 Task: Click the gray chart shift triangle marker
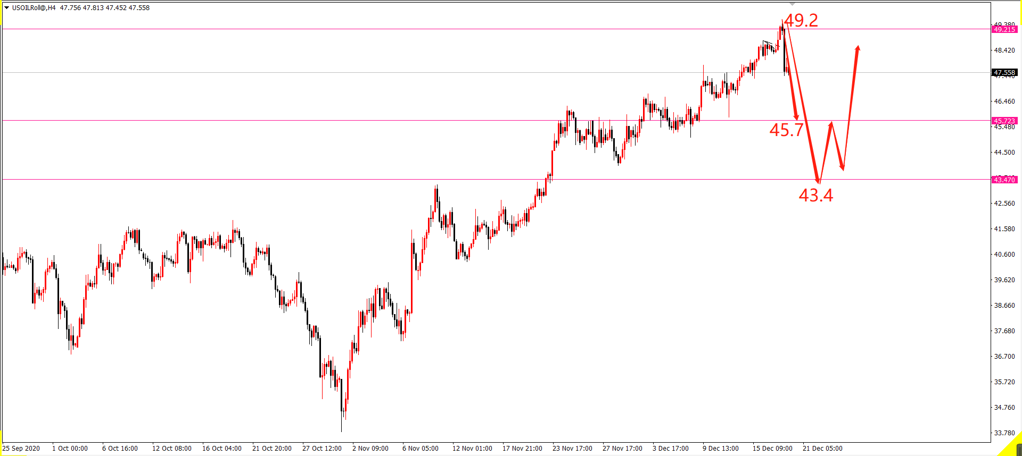(792, 4)
